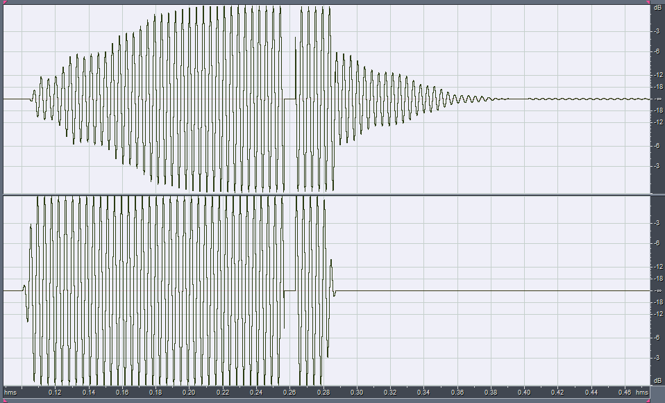Click the -18 label in upper channel's negative half
665x403 pixels.
658,110
